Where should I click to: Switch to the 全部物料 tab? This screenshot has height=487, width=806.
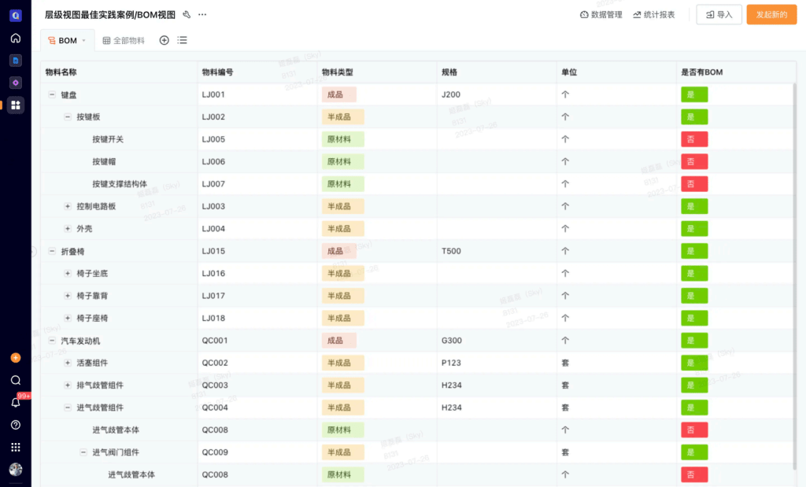(124, 40)
